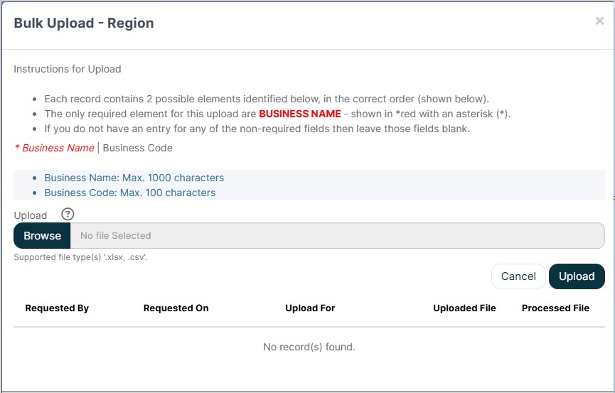Click the 'Upload For' column header
615x393 pixels.
pos(310,308)
